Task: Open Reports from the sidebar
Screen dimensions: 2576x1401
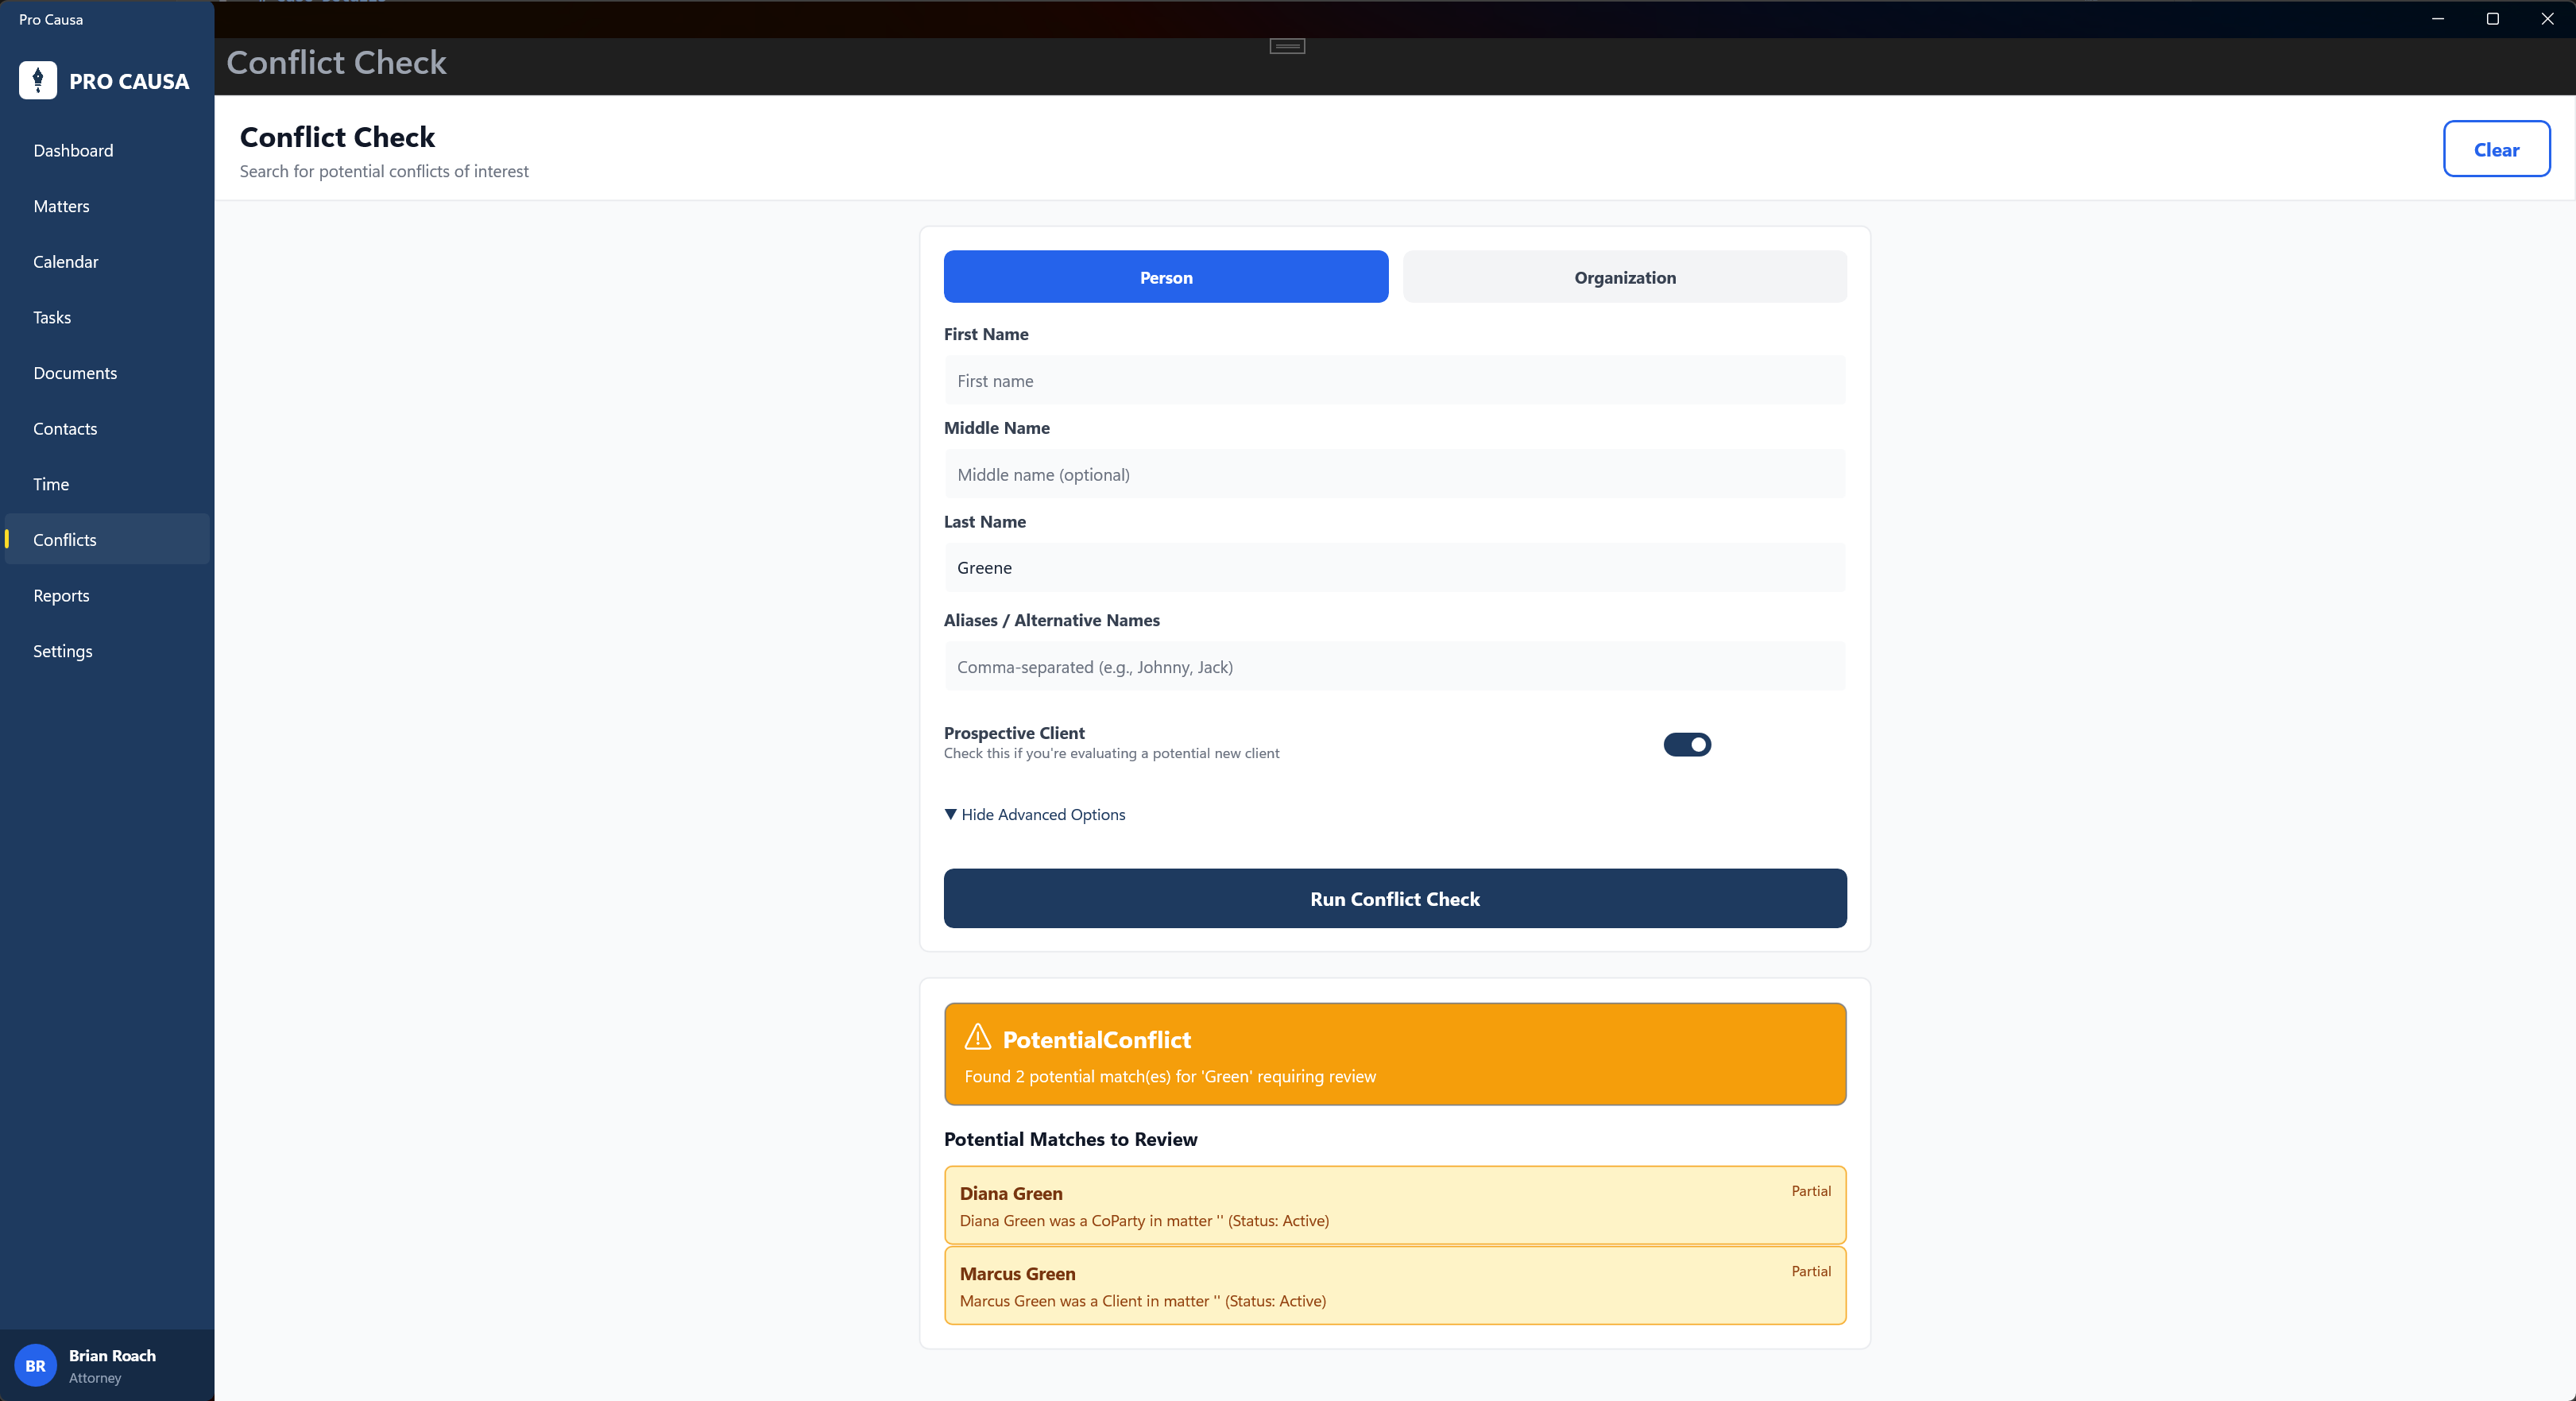Action: [x=61, y=595]
